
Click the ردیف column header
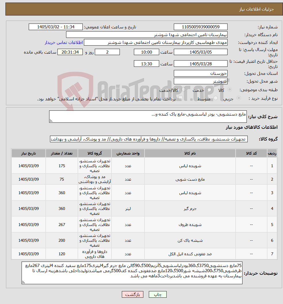pos(272,153)
